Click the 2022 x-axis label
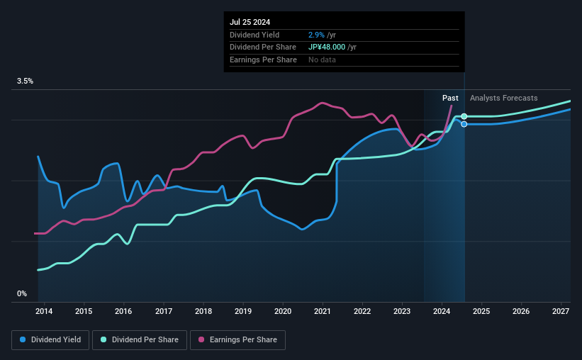Viewport: 582px width, 360px height. tap(362, 311)
